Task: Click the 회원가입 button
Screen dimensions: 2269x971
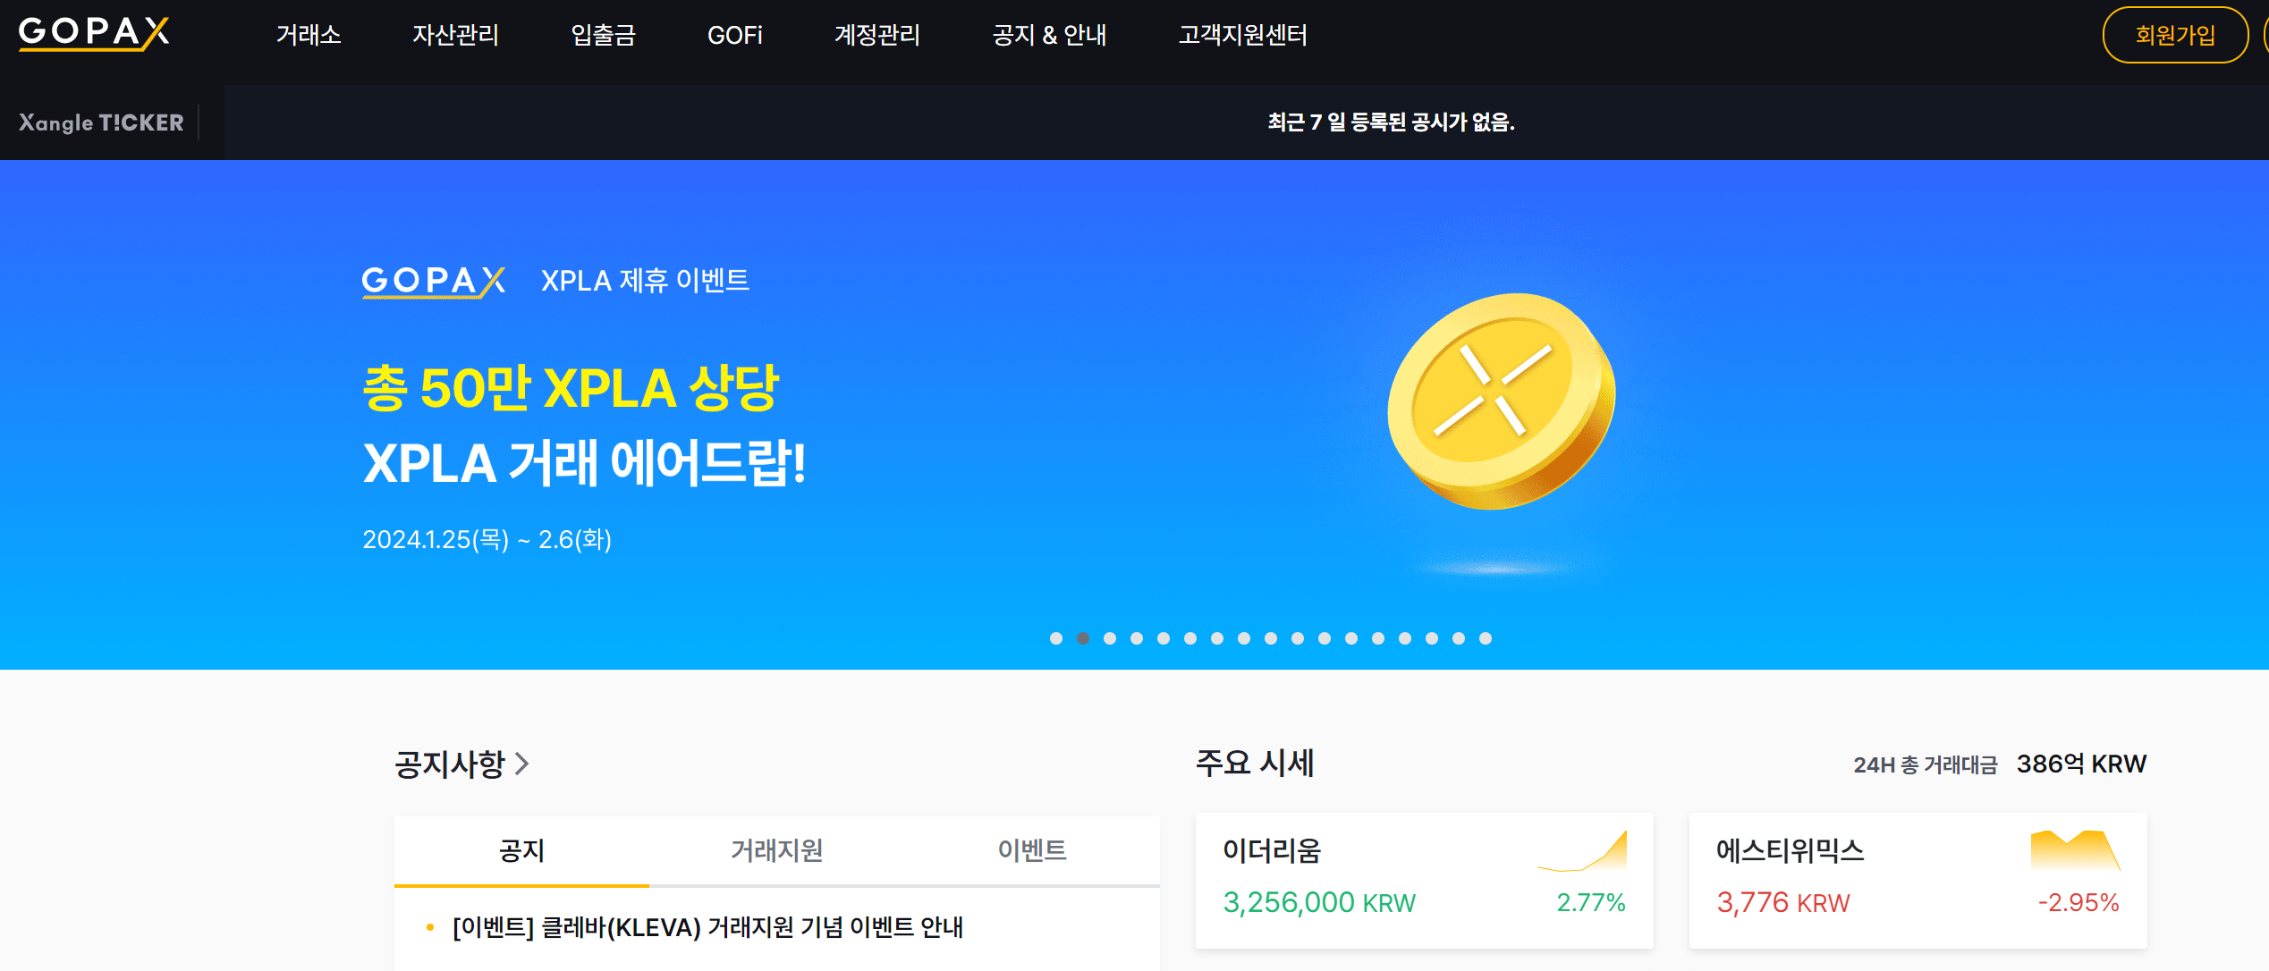Action: [2174, 36]
